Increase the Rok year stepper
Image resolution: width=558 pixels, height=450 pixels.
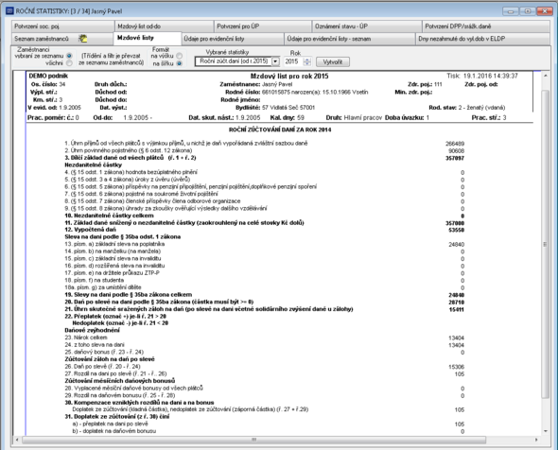307,60
